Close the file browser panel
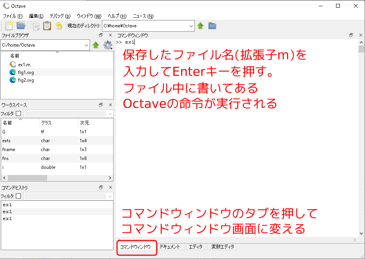 pyautogui.click(x=110, y=35)
